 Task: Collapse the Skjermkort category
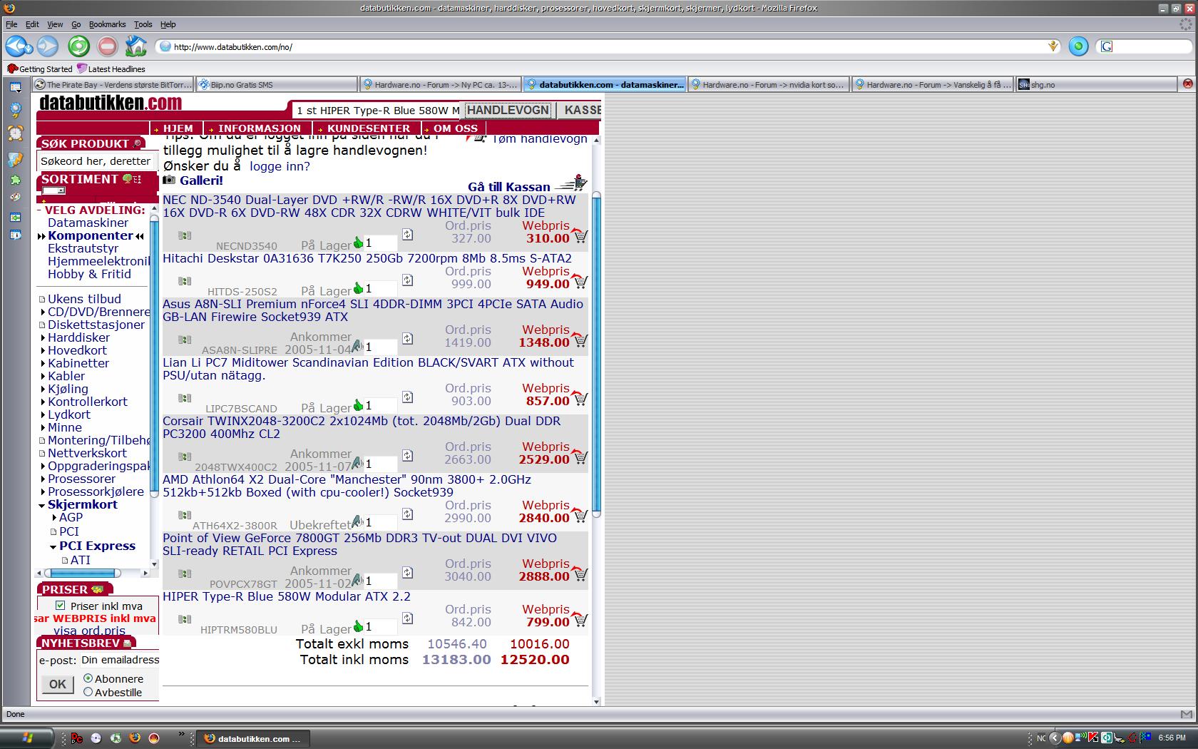[x=42, y=505]
